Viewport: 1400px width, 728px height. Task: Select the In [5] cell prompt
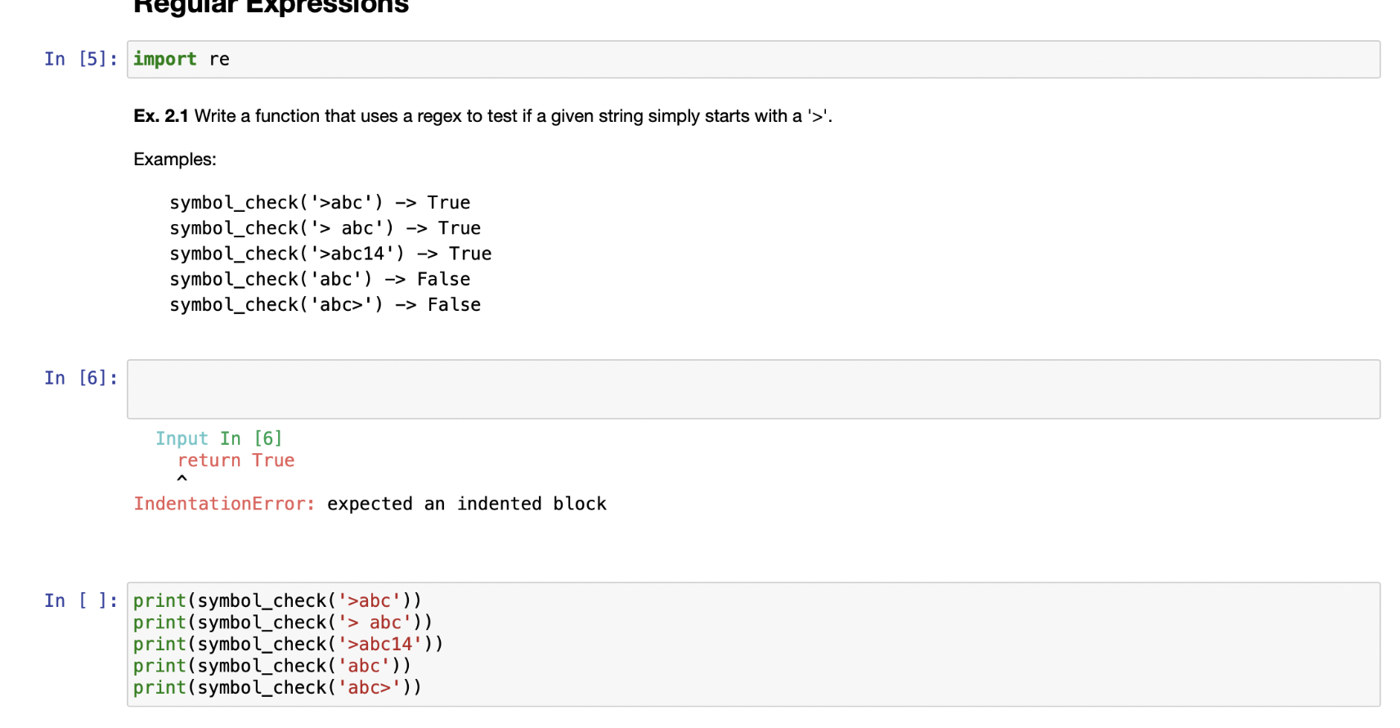[80, 59]
